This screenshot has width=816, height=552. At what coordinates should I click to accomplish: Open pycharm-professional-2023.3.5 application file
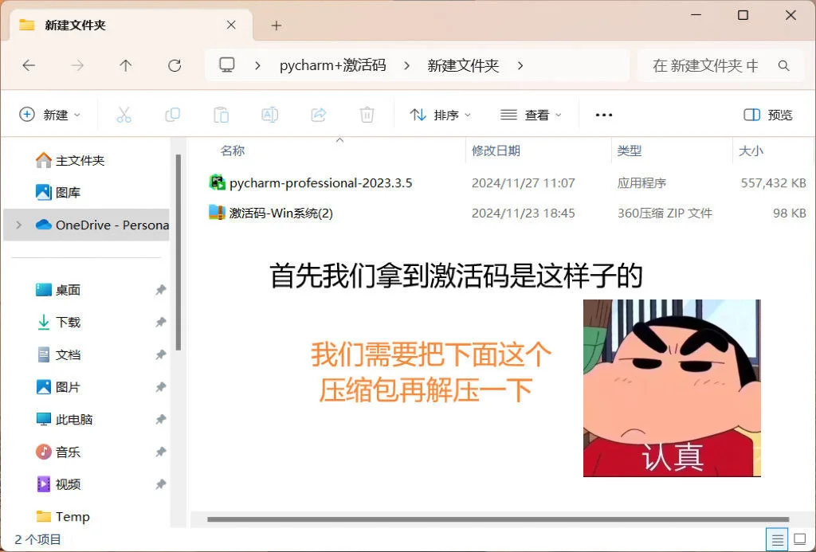(x=322, y=182)
